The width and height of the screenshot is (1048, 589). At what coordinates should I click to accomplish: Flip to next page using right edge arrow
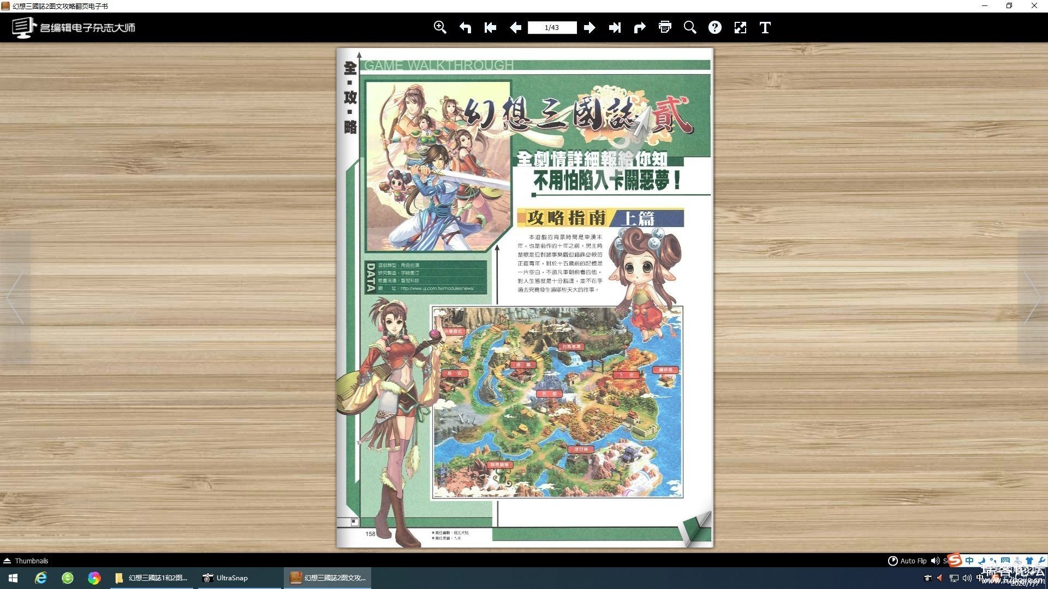[1032, 297]
